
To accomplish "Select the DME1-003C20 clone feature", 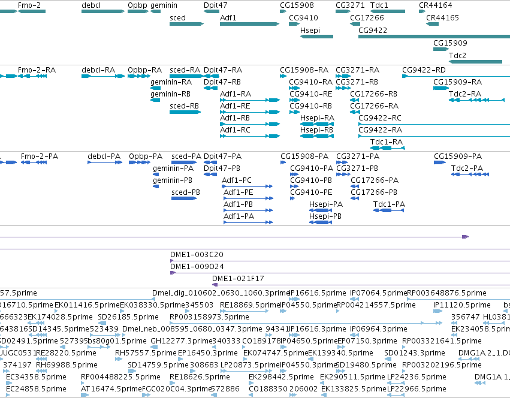I will pyautogui.click(x=340, y=261).
